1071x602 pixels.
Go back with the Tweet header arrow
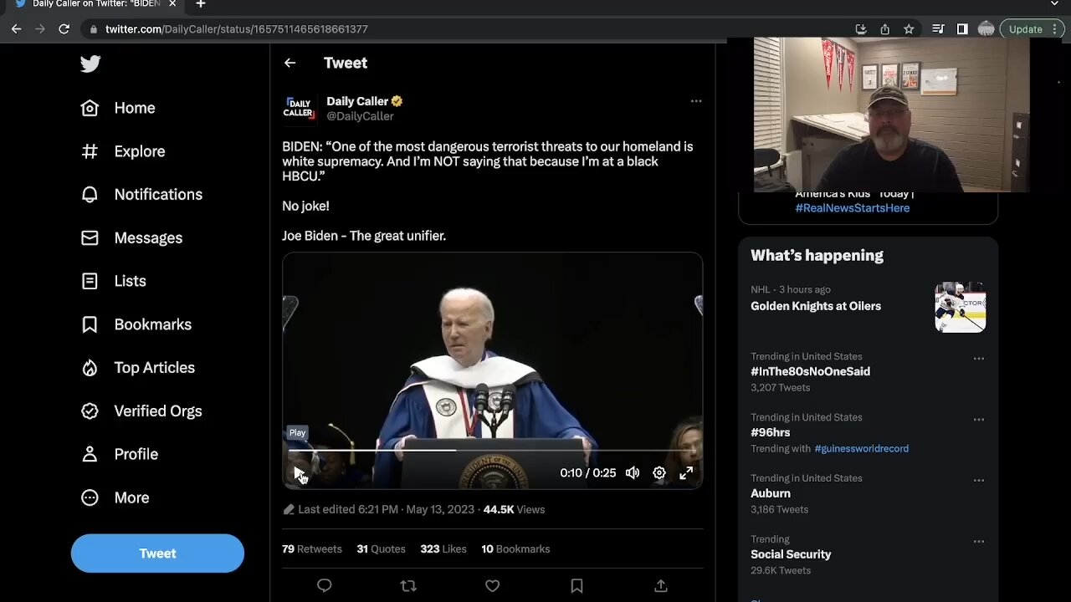pyautogui.click(x=290, y=63)
